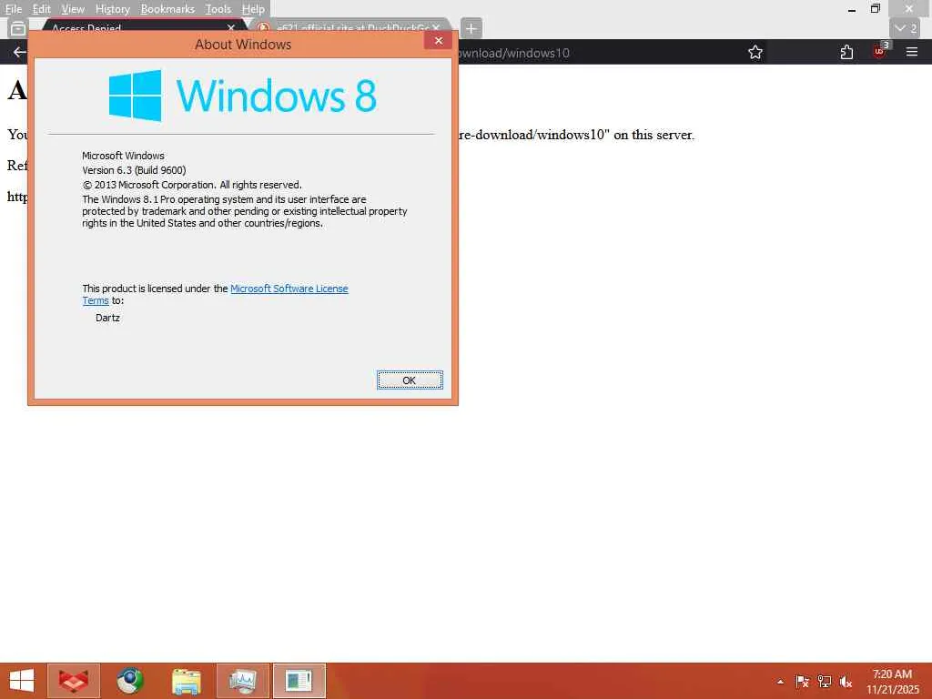Open the clock showing 7:20 AM
The width and height of the screenshot is (932, 699).
[x=892, y=682]
